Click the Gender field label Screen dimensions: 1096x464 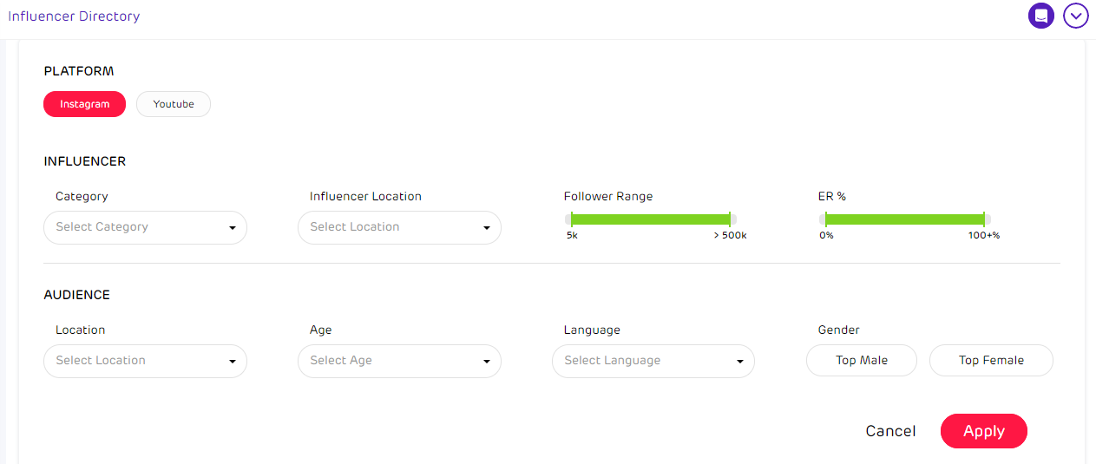click(839, 330)
